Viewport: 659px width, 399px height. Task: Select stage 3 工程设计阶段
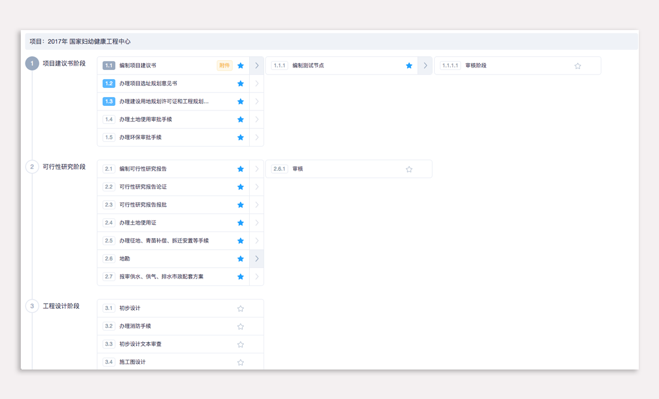tap(61, 306)
